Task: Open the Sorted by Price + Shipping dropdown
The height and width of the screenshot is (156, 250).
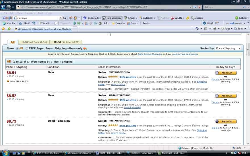Action: pos(228,48)
